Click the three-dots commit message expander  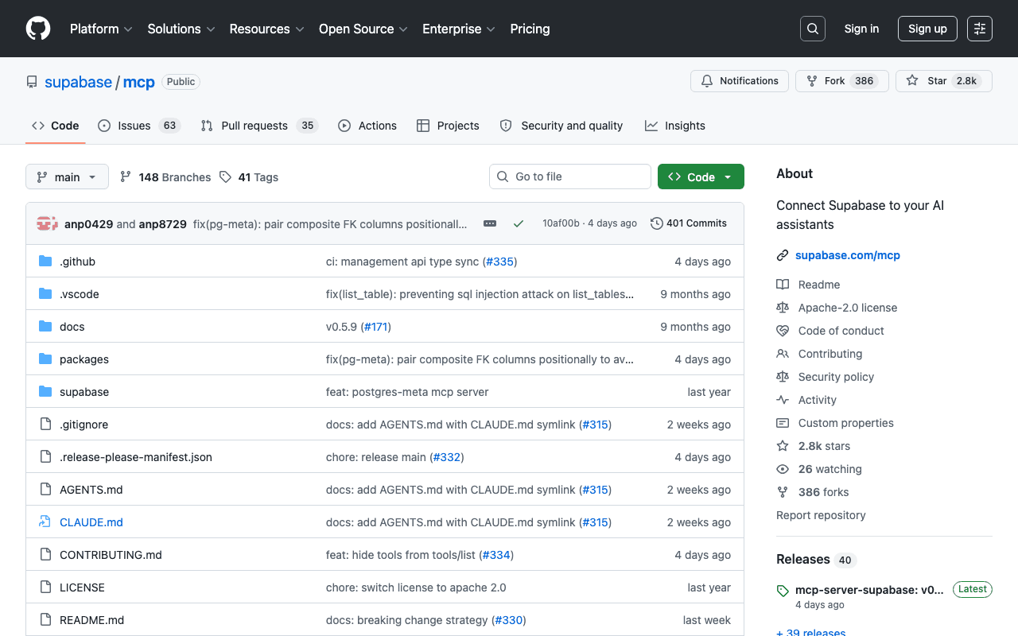(x=490, y=223)
